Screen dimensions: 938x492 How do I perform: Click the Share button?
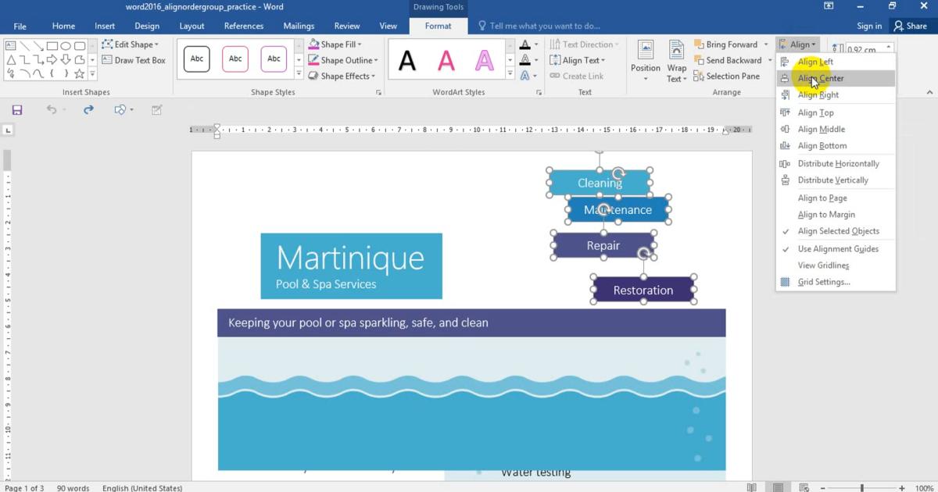(x=911, y=26)
